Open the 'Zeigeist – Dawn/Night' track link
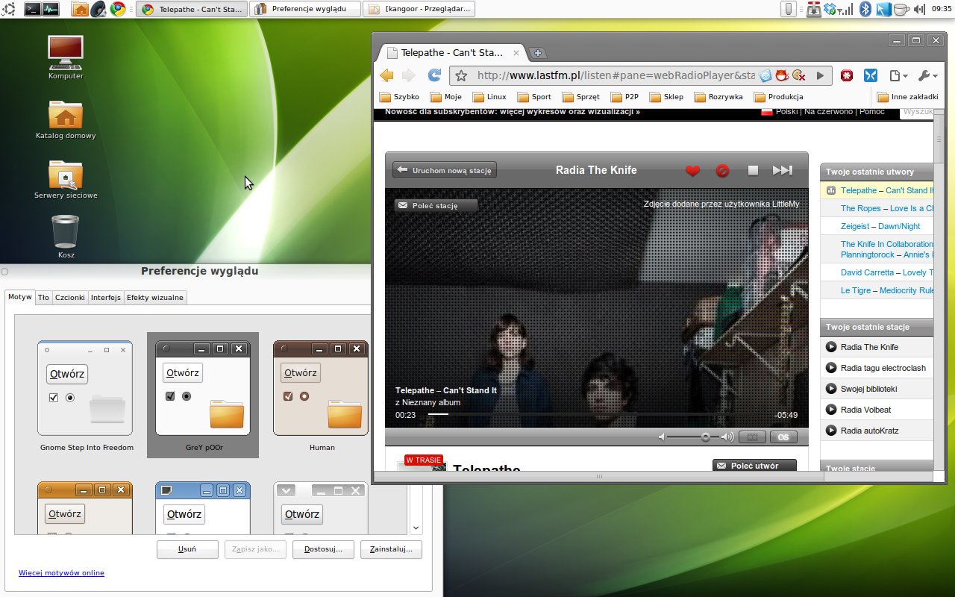Screen dimensions: 955x597 pos(880,226)
